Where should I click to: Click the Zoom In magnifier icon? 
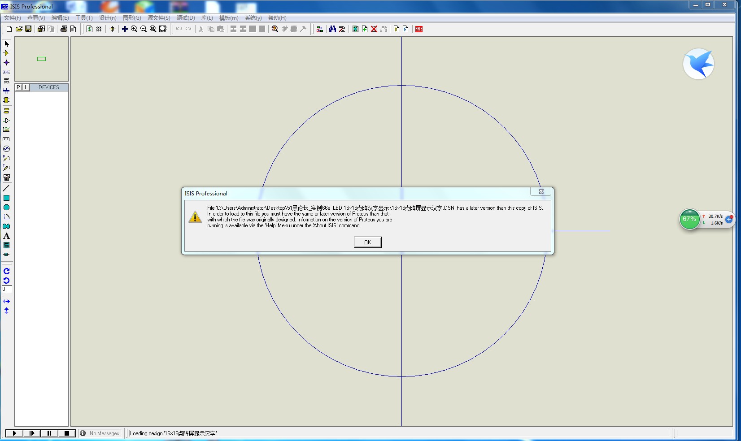tap(134, 29)
